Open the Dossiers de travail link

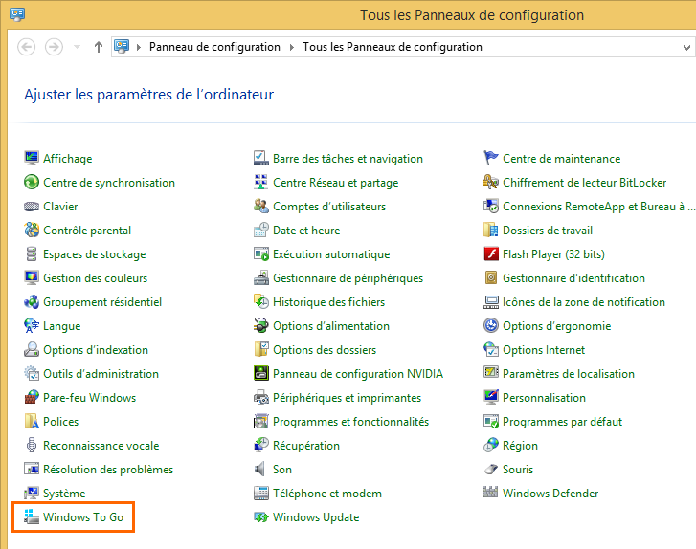point(548,231)
